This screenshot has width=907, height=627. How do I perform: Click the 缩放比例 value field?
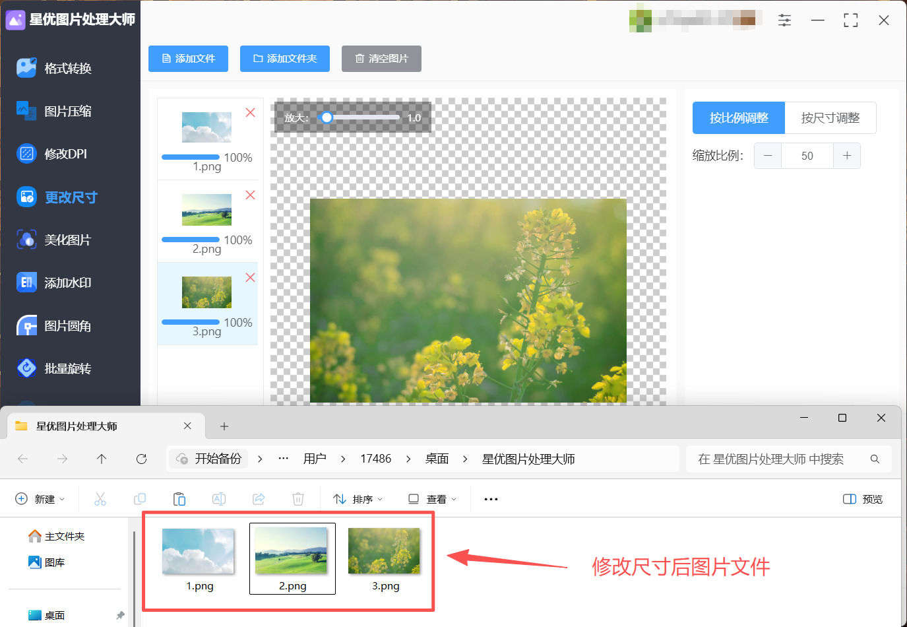807,156
